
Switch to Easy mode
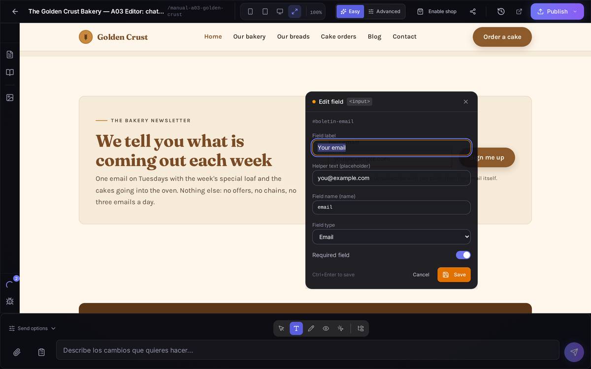(350, 11)
